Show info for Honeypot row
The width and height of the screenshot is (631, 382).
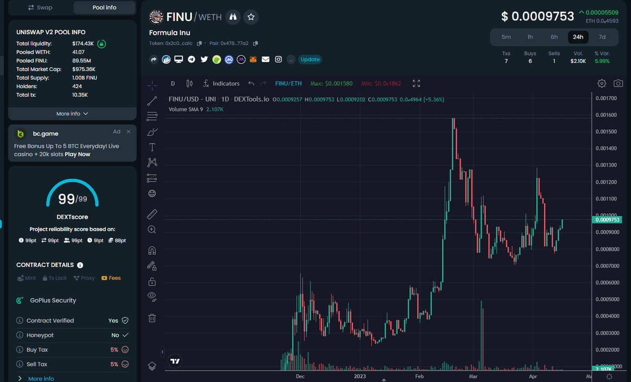coord(20,335)
